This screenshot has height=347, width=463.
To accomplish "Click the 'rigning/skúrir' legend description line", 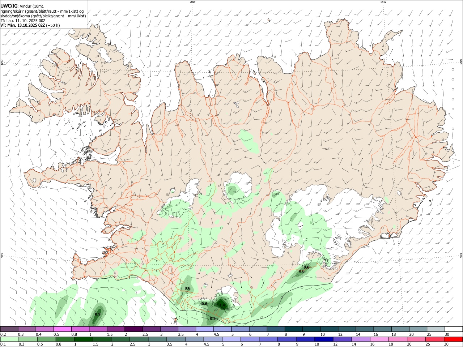I will (x=42, y=11).
